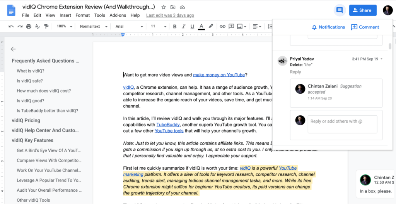
Task: Toggle italic formatting
Action: (184, 26)
